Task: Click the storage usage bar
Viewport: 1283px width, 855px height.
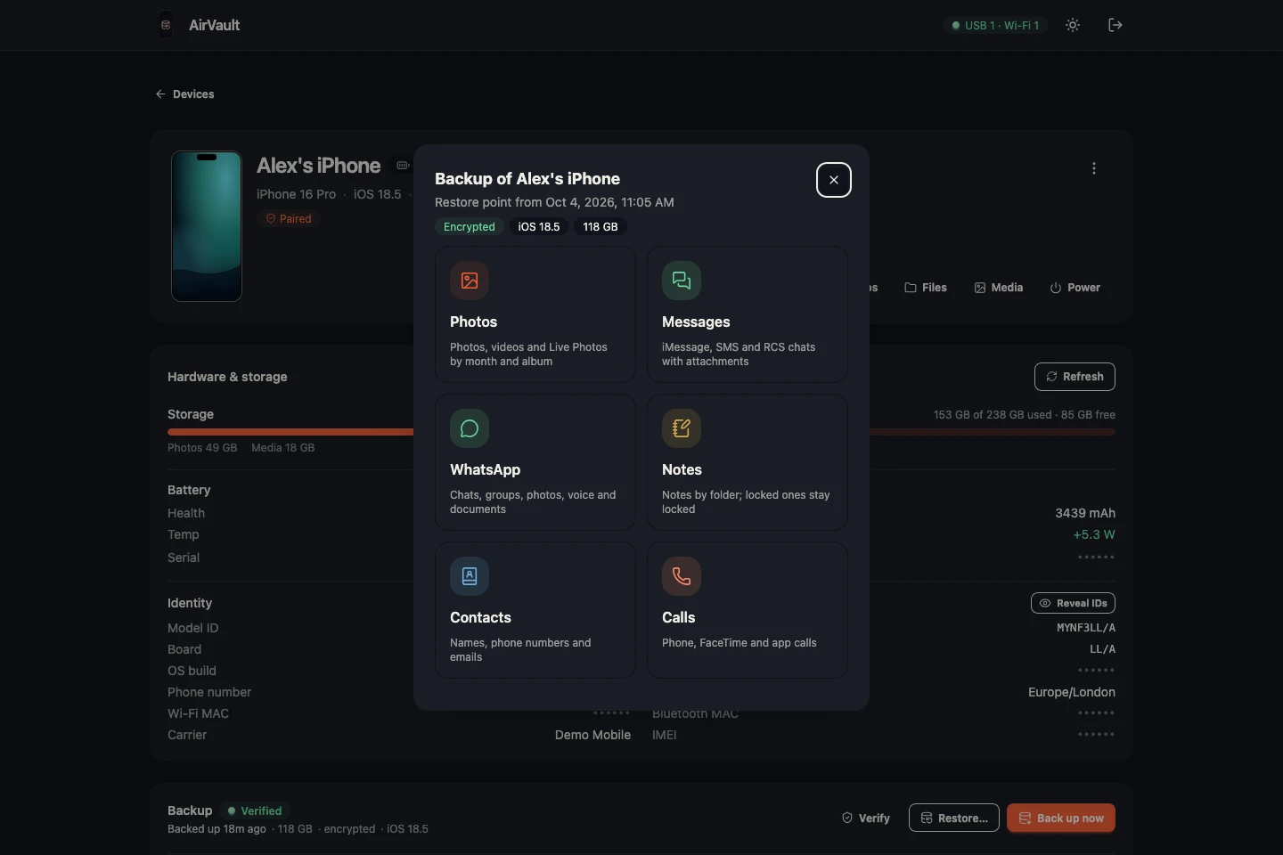Action: pyautogui.click(x=641, y=432)
